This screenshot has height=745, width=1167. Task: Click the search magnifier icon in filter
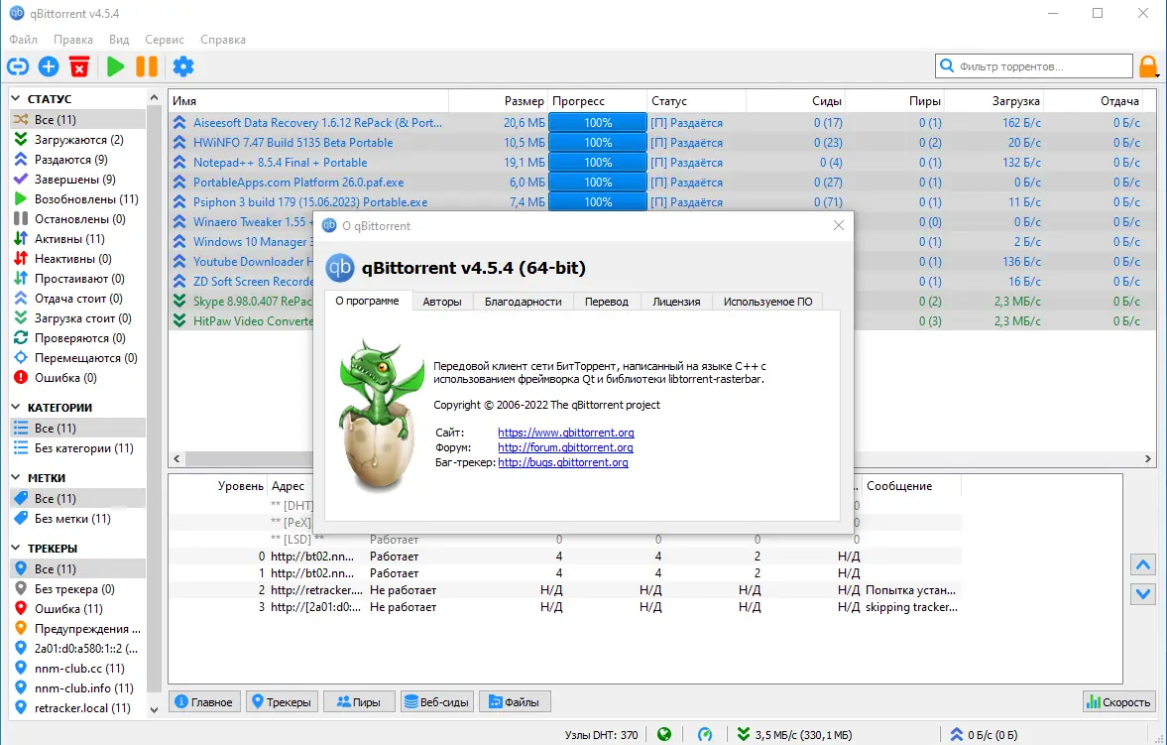[x=947, y=65]
